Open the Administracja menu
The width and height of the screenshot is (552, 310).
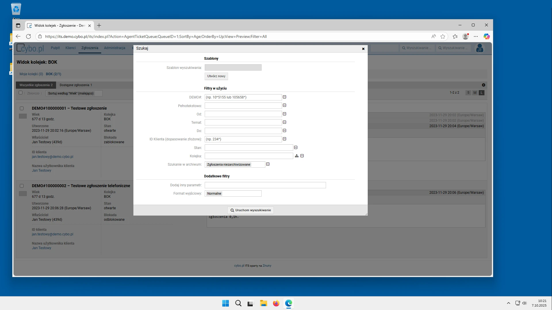114,48
